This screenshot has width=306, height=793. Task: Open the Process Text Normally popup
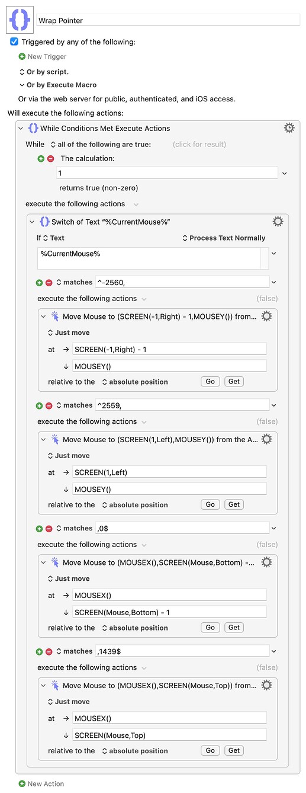(224, 238)
